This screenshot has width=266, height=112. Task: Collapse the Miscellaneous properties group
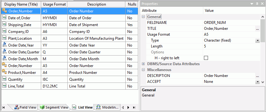click(143, 70)
